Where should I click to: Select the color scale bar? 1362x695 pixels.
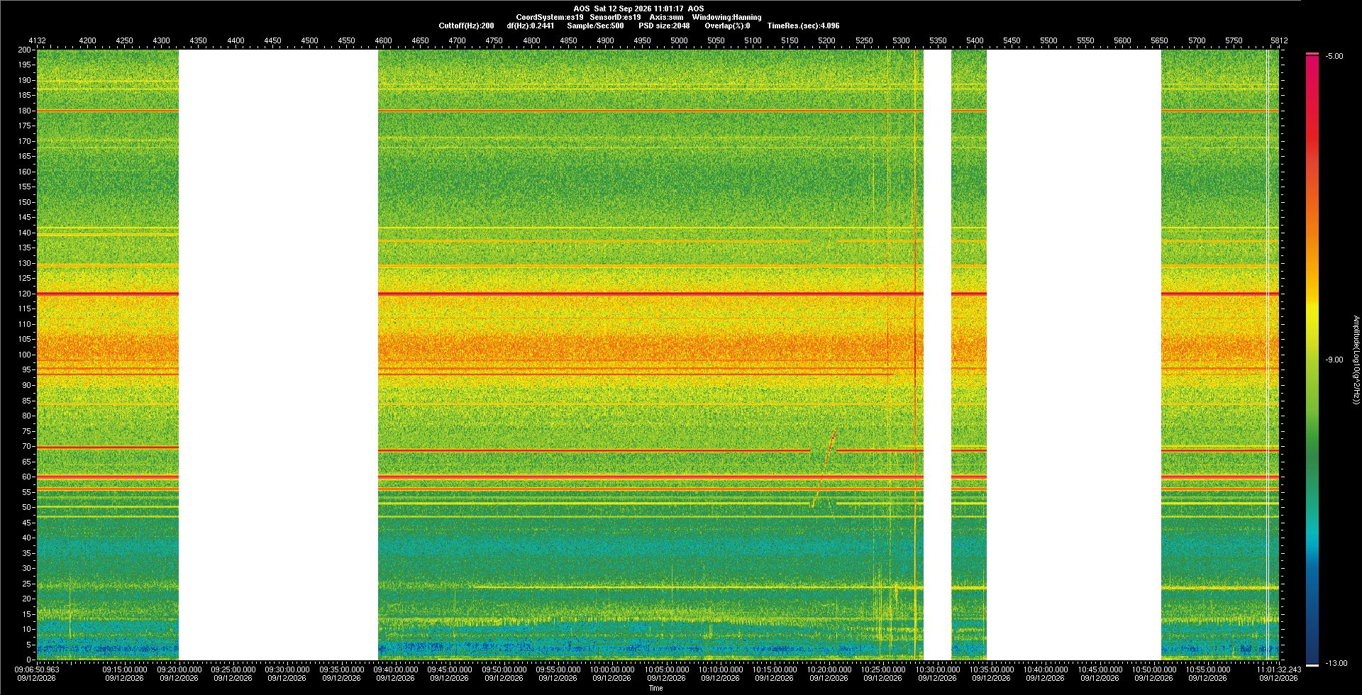1312,360
